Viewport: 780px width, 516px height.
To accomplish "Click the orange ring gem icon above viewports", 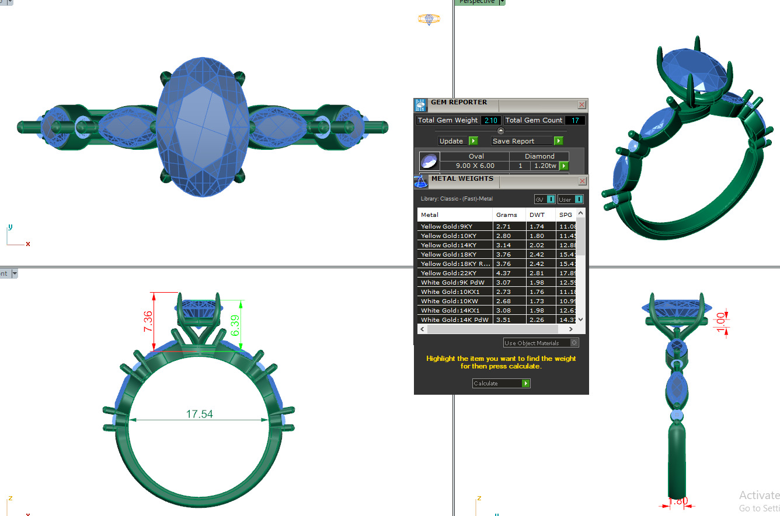I will click(x=429, y=19).
